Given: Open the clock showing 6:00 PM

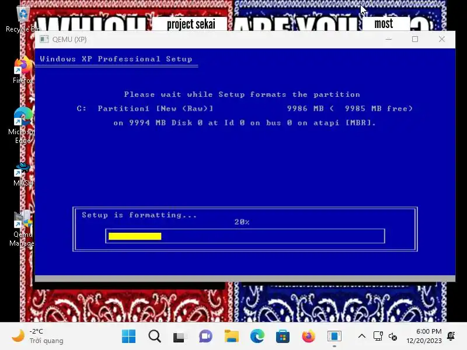Looking at the screenshot, I should [424, 336].
